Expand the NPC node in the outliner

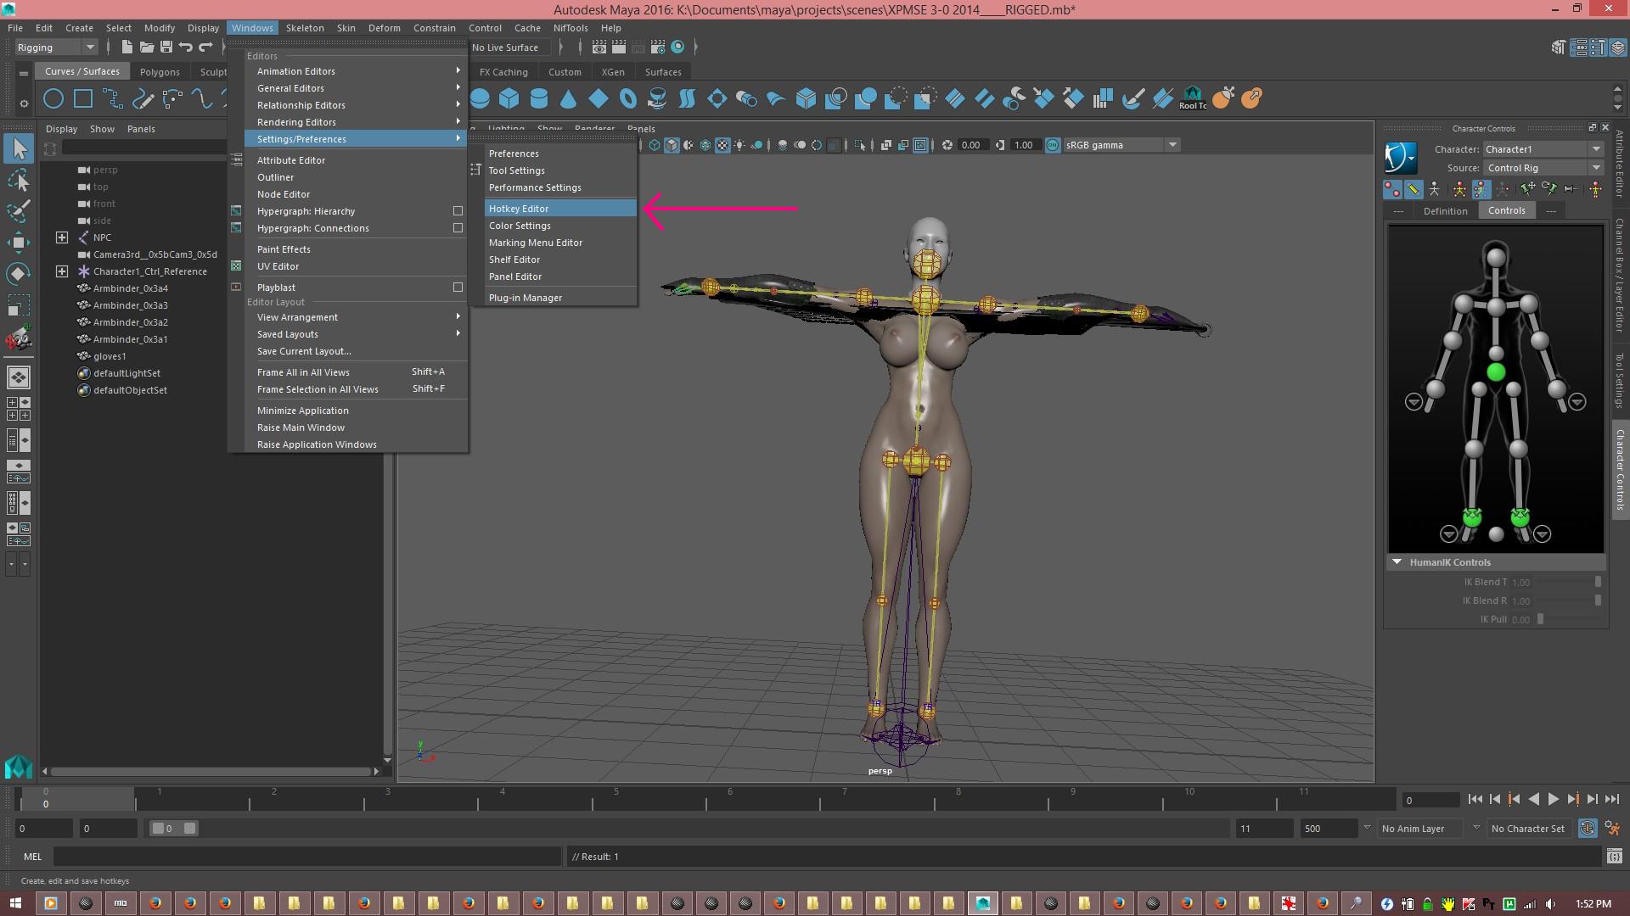pyautogui.click(x=62, y=237)
